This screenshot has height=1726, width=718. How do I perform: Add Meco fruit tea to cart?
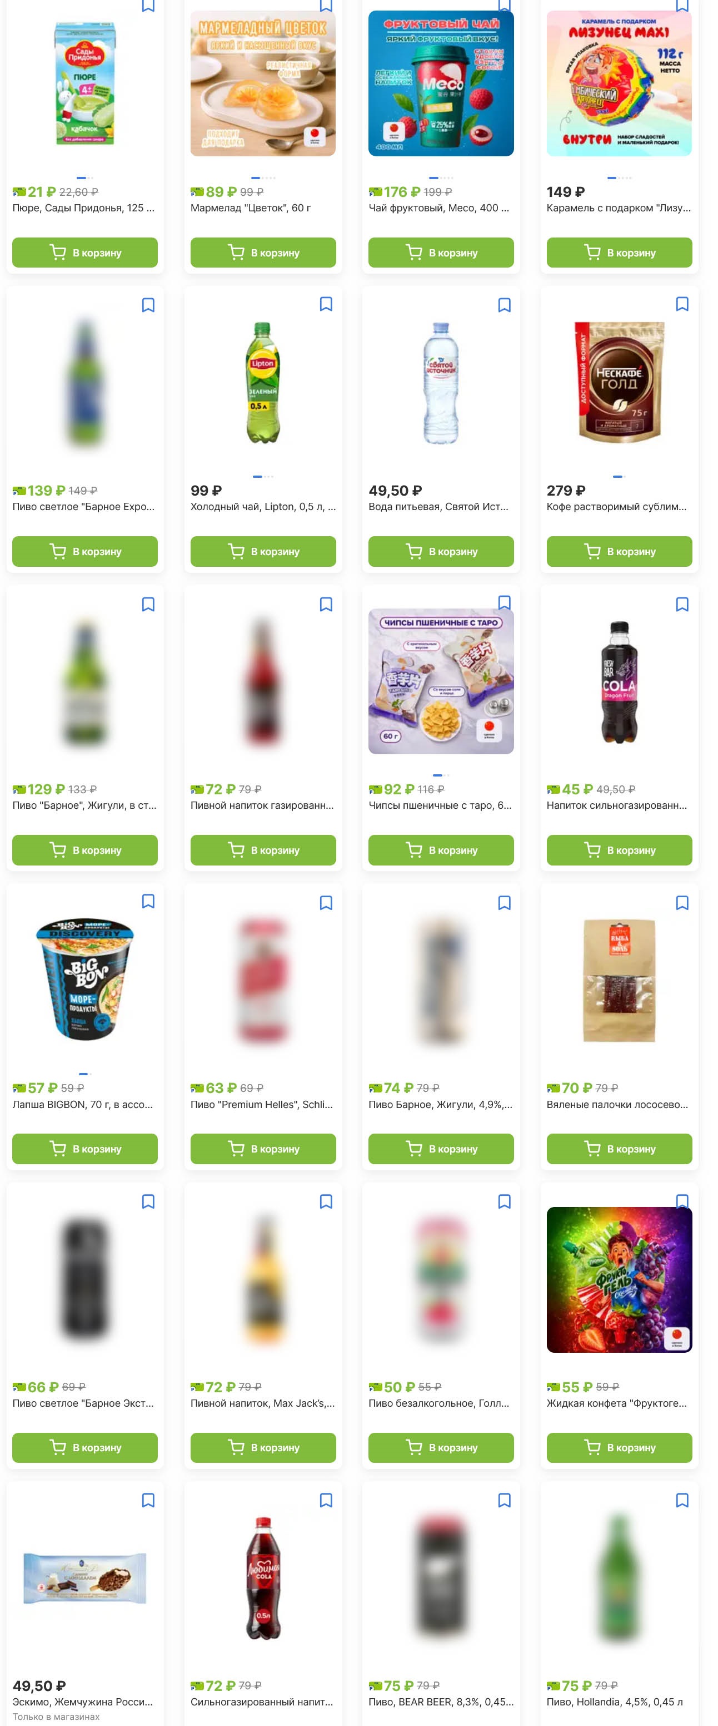(441, 253)
